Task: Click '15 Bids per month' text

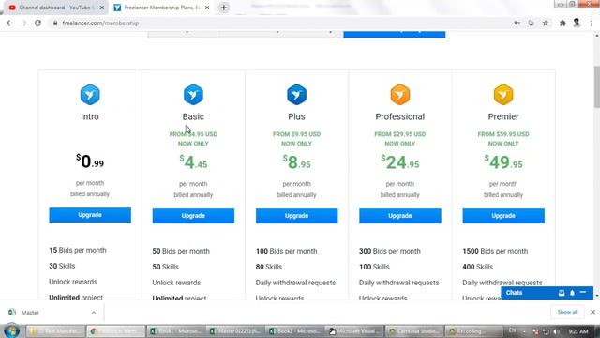Action: [x=78, y=250]
